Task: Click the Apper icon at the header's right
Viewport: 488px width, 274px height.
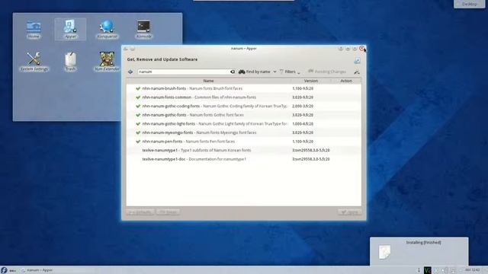Action: coord(357,61)
